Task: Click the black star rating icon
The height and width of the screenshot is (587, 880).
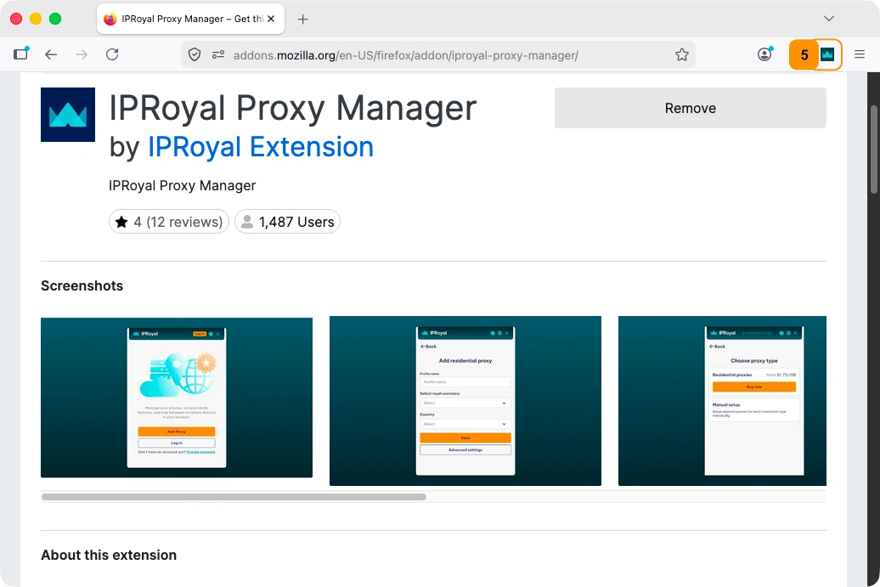Action: [121, 223]
